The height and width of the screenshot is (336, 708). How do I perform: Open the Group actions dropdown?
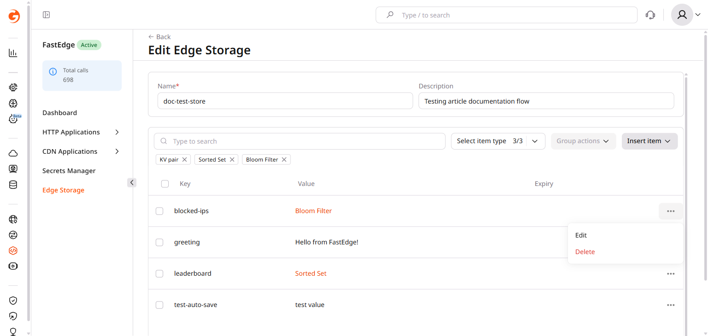click(583, 141)
